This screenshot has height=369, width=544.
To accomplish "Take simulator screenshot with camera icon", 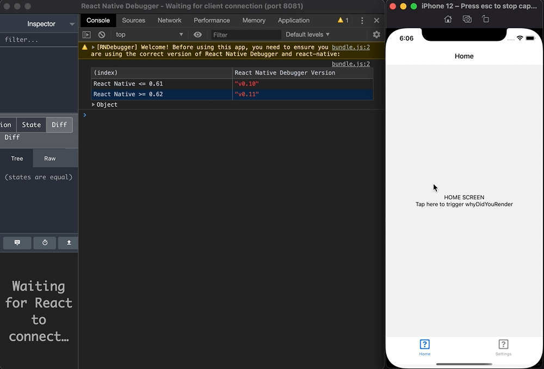I will (467, 19).
